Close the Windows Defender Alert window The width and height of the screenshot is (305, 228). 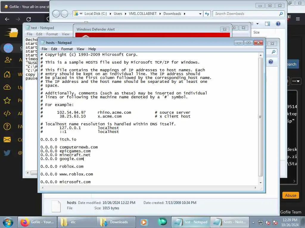pyautogui.click(x=225, y=29)
